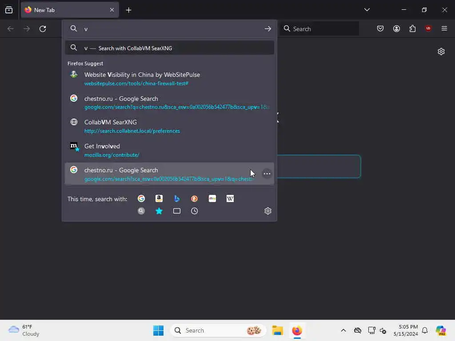Open CollabVM SearXNG preferences suggestion
Viewport: 455px width, 341px height.
pos(169,126)
